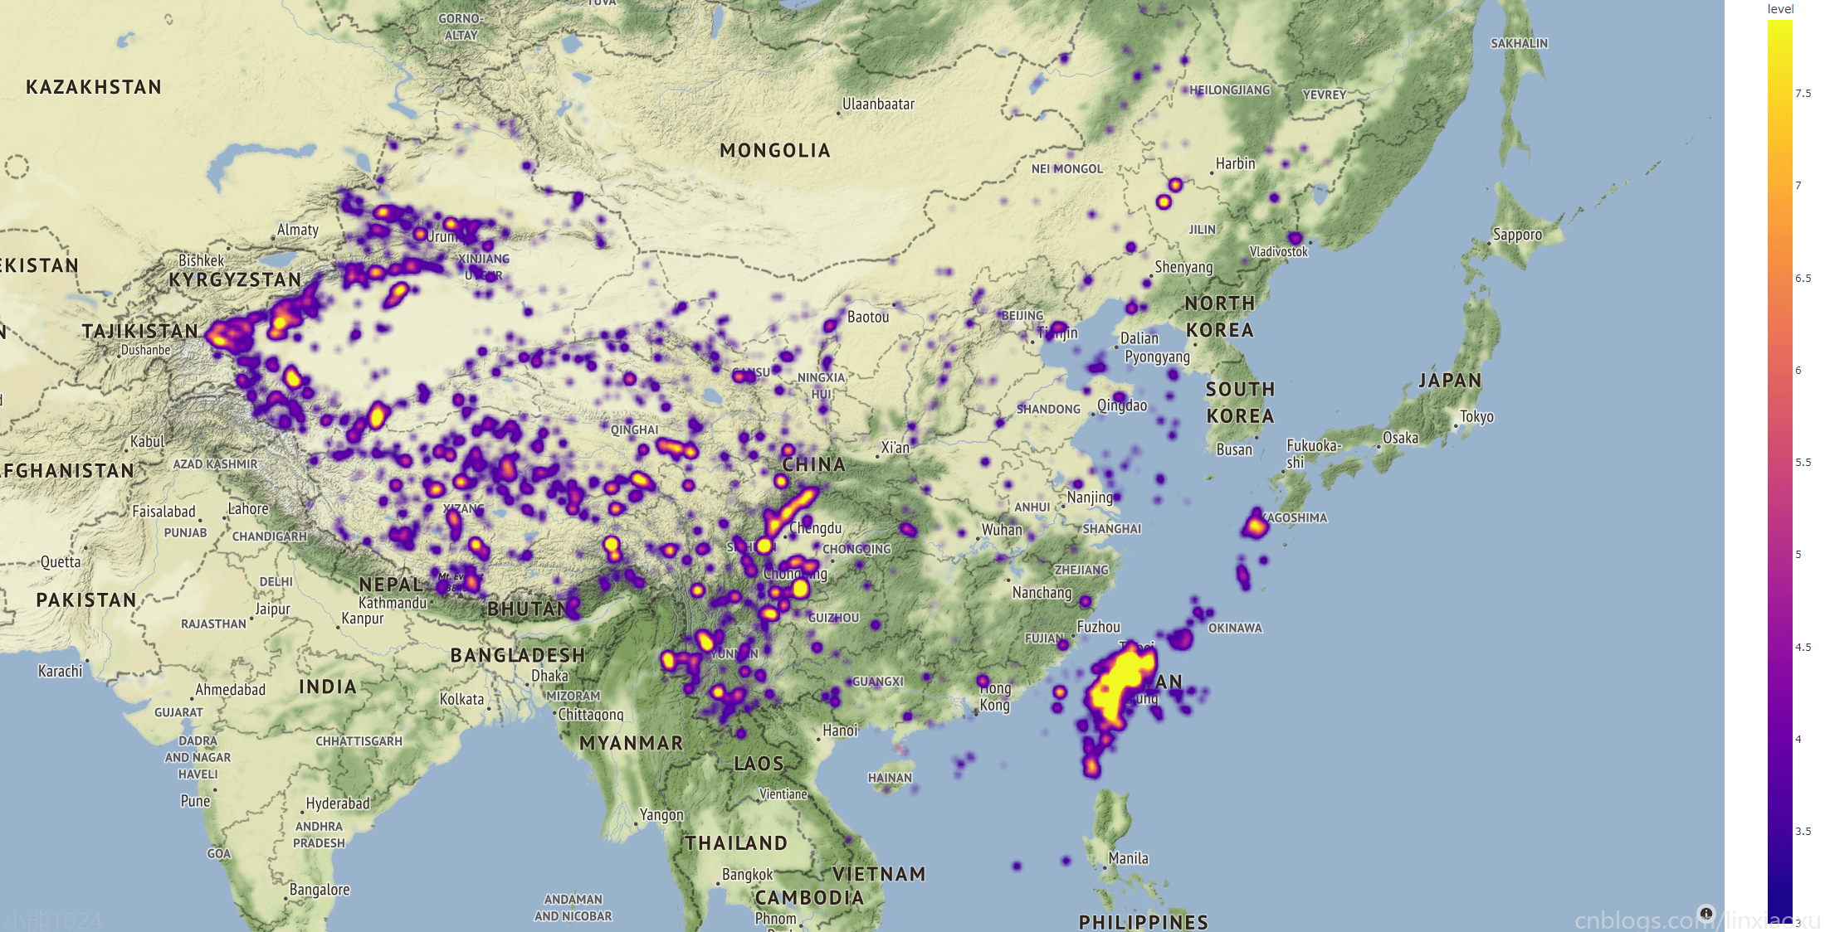Click the Sapporo city label
Viewport: 1825px width, 932px height.
point(1517,235)
